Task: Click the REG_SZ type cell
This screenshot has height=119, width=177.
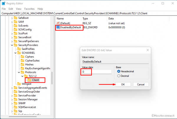Action: click(x=87, y=23)
